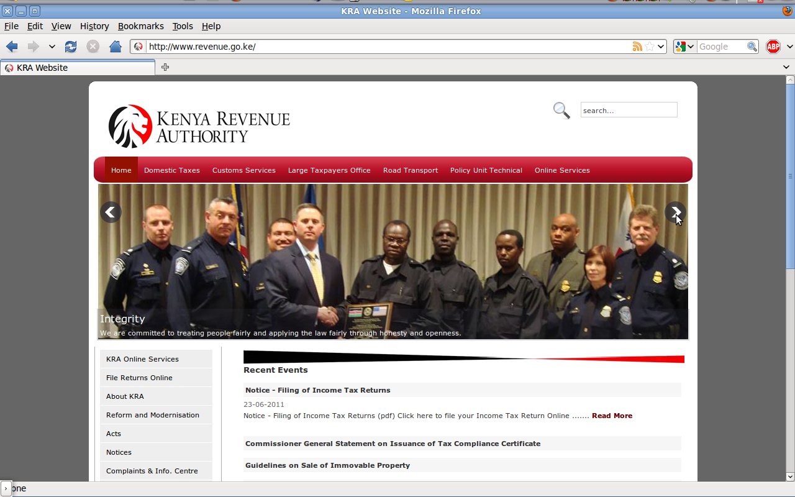Select the KRA Website tab
This screenshot has height=497, width=795.
[78, 68]
